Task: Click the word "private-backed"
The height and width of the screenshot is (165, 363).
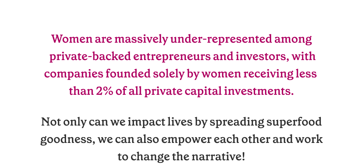Action: 90,57
